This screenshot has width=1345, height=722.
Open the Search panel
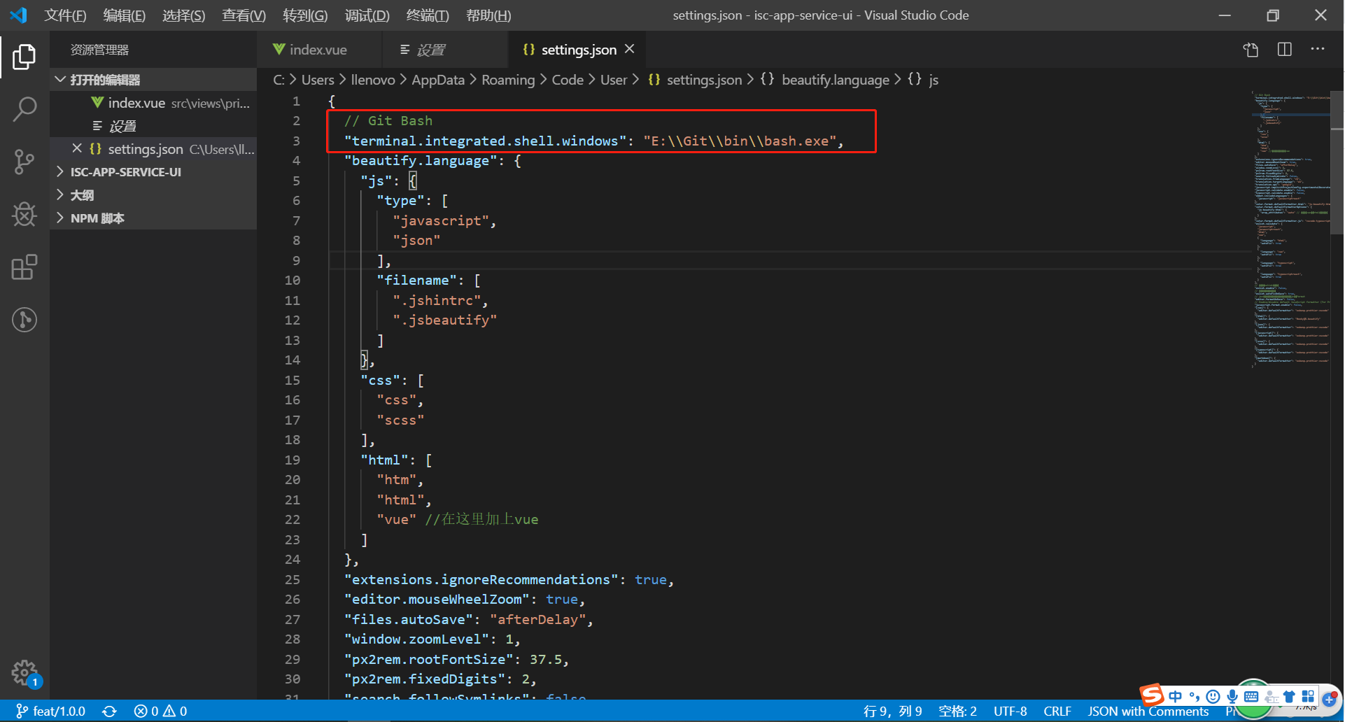(x=24, y=109)
